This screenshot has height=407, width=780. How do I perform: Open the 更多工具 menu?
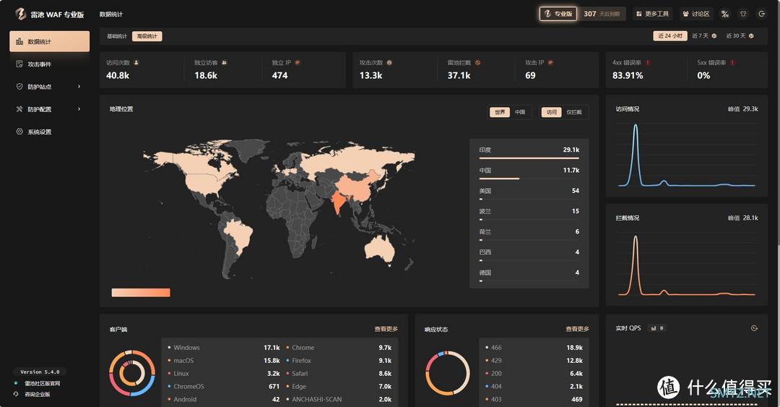point(653,14)
